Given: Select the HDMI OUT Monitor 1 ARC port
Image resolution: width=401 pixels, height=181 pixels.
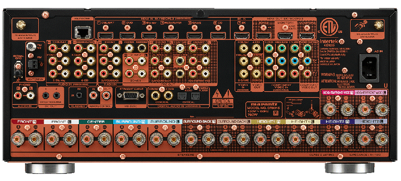Looking at the screenshot, I should (283, 34).
